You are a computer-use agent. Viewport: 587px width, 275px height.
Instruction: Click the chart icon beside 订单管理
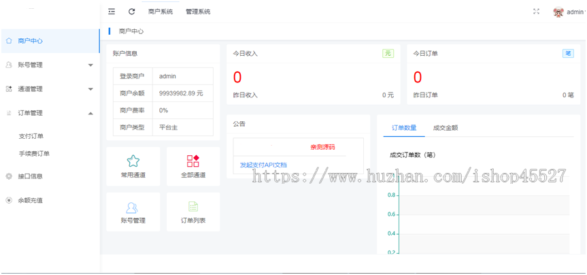9,113
